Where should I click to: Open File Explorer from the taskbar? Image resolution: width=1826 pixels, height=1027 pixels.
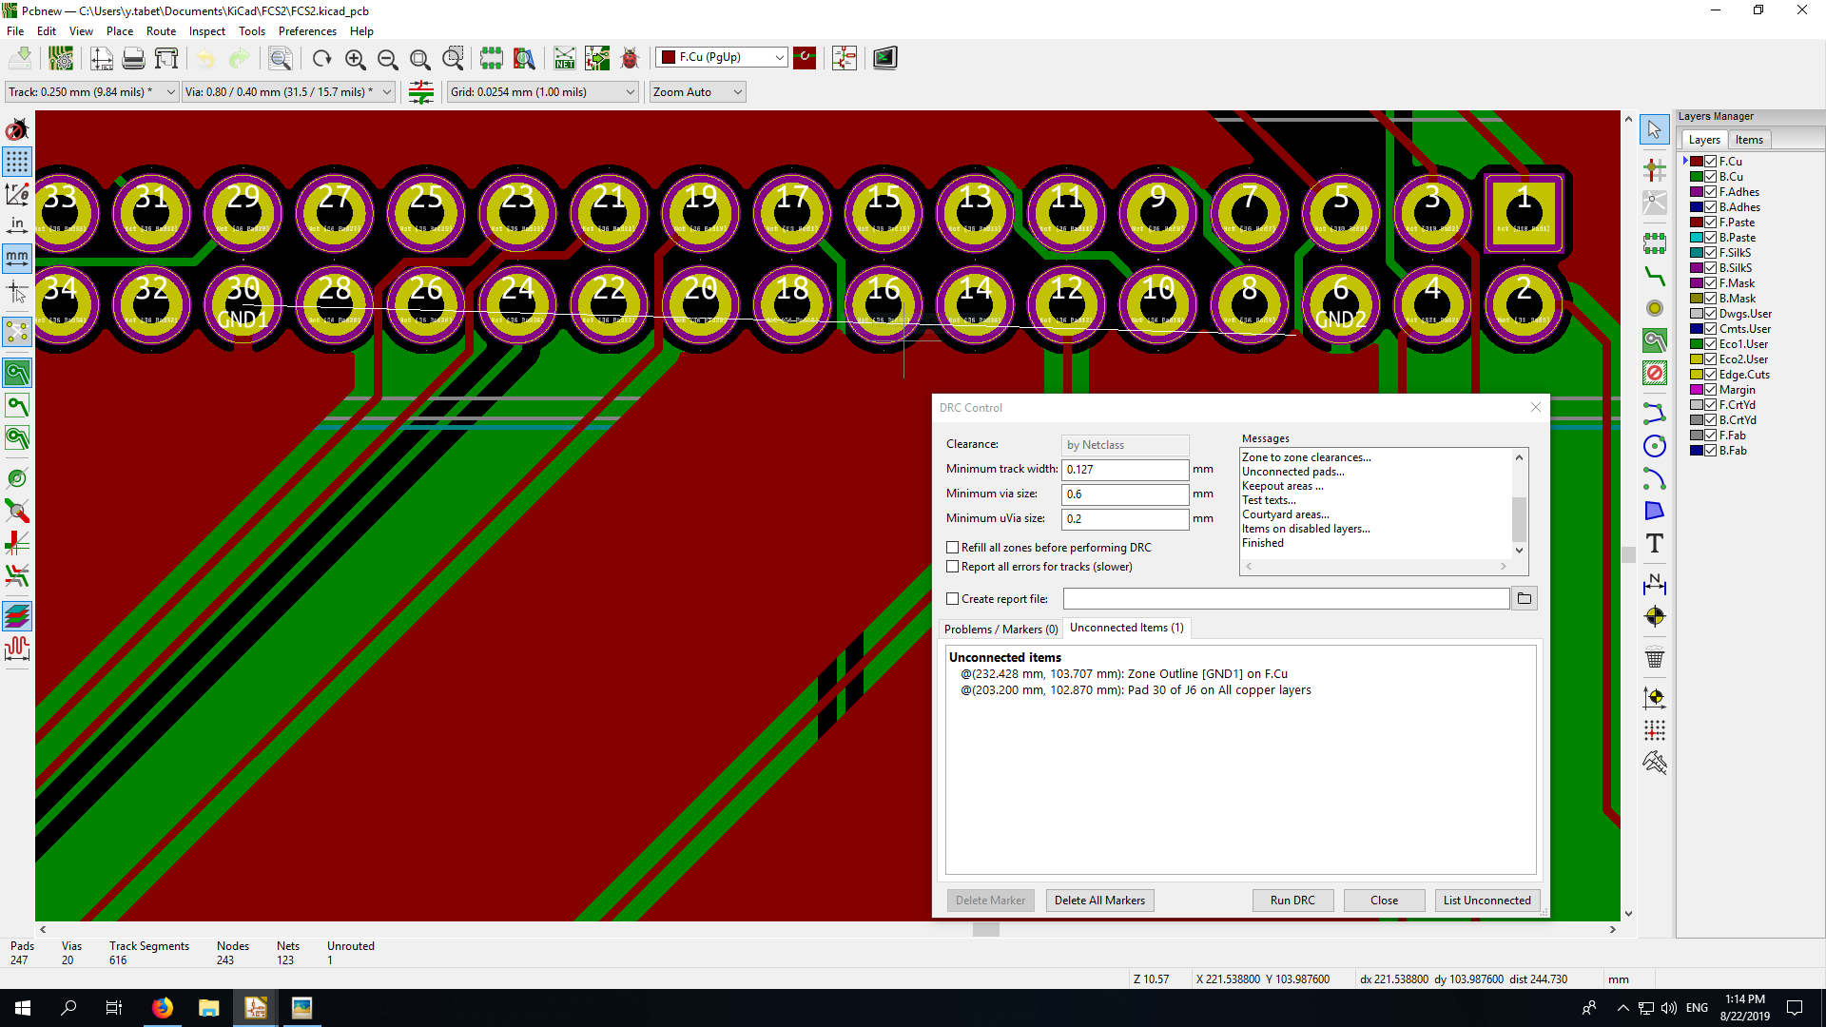(x=208, y=1008)
